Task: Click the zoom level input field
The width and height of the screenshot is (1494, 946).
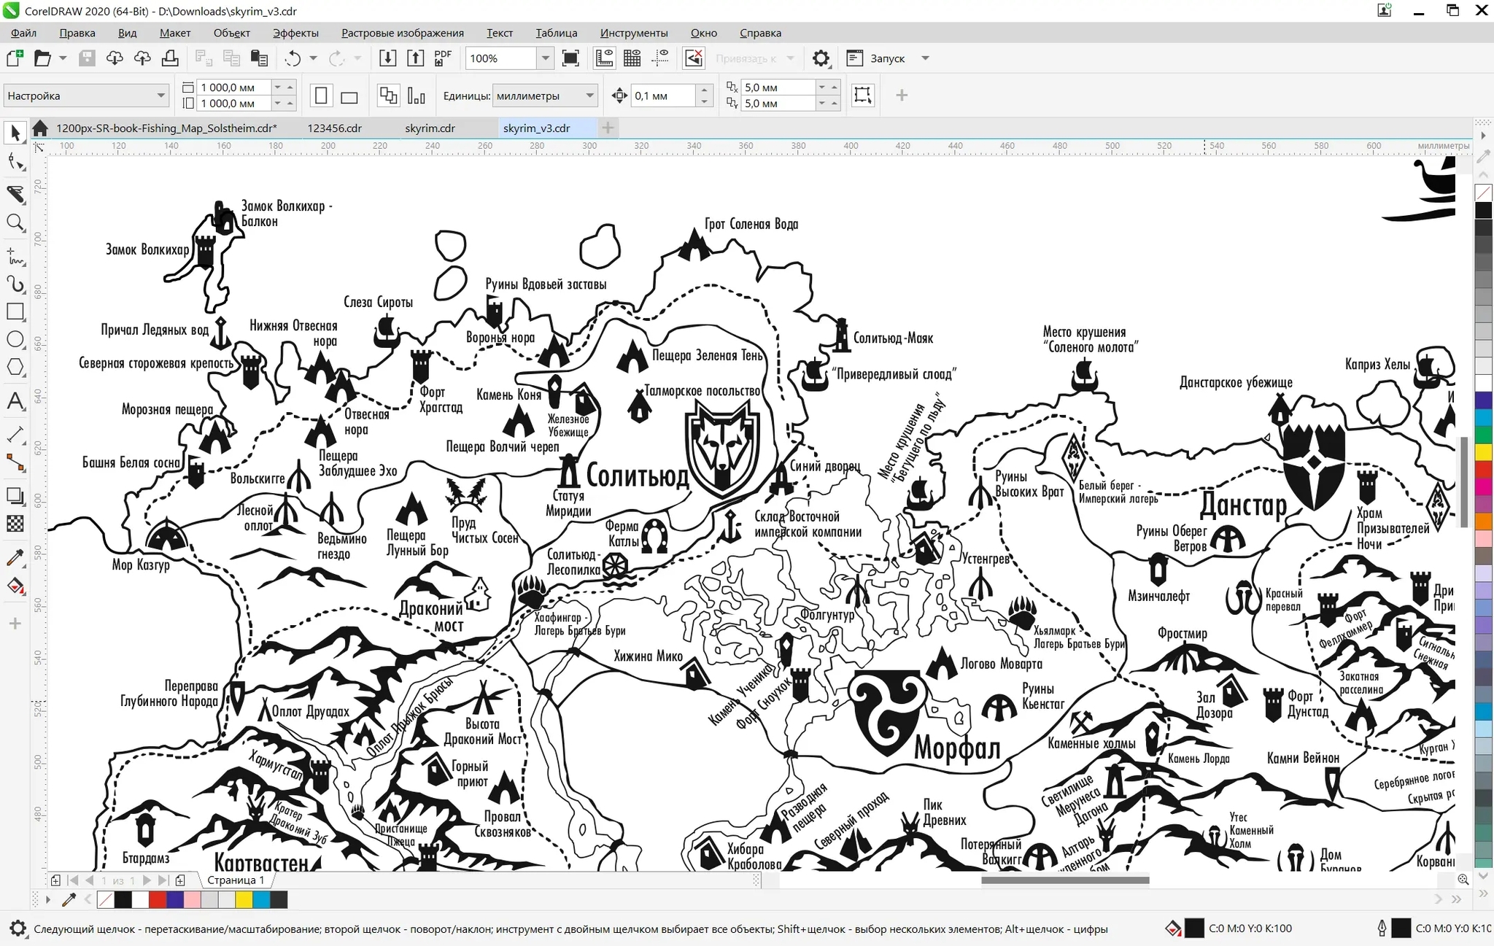Action: [502, 58]
